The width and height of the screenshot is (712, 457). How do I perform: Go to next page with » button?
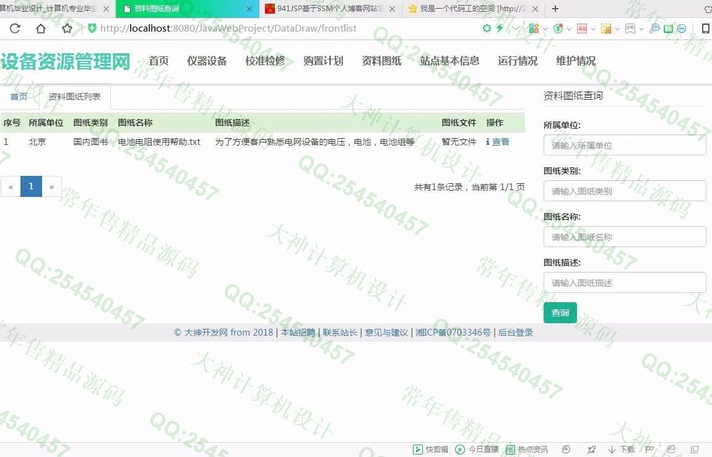click(x=52, y=187)
